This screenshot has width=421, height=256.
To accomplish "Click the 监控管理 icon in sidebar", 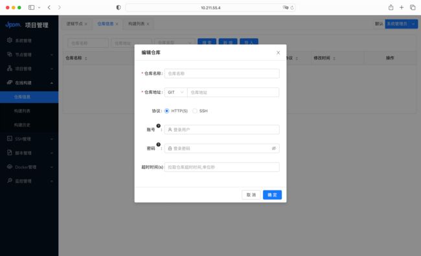I will (x=10, y=181).
